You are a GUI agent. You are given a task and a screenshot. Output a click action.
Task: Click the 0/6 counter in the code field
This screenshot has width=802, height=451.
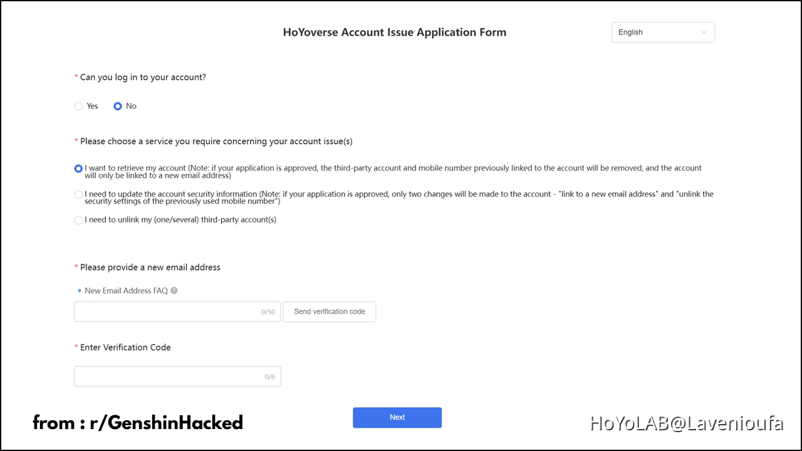click(270, 376)
